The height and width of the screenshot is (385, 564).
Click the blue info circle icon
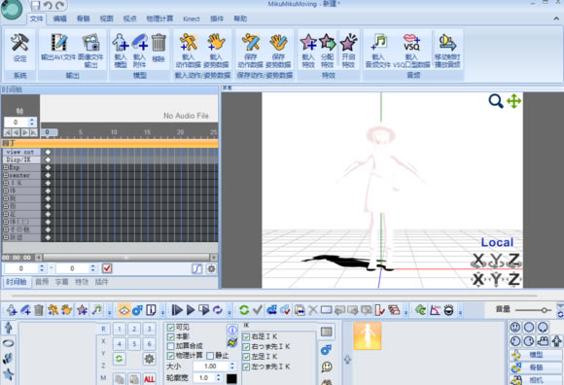tap(232, 330)
